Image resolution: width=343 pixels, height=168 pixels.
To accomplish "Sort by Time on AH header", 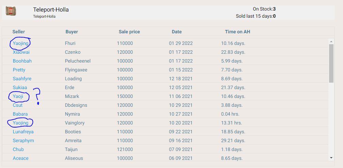I will pyautogui.click(x=238, y=32).
